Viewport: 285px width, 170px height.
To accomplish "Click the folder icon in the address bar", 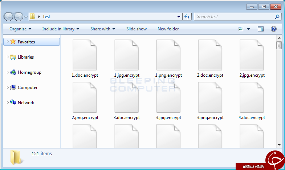I will [x=33, y=17].
